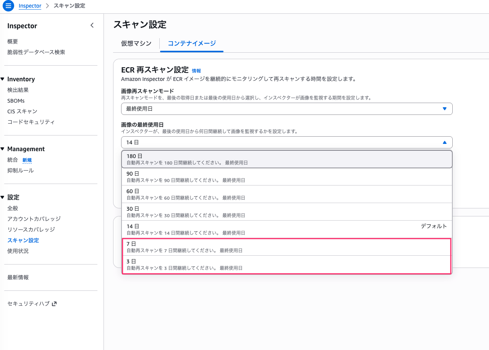
Task: Open SBOMs in the sidebar
Action: tap(16, 101)
